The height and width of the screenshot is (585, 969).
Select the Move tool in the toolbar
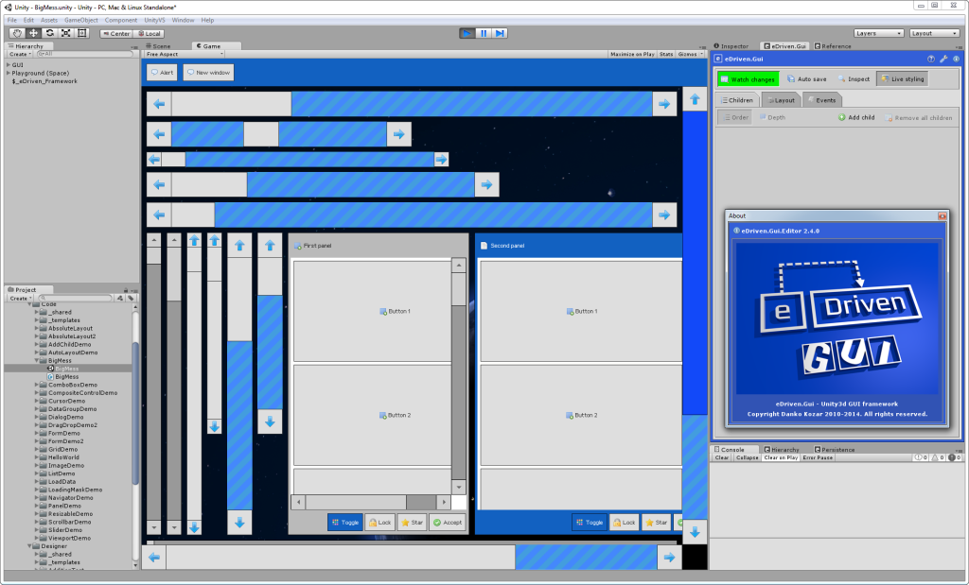[x=33, y=33]
